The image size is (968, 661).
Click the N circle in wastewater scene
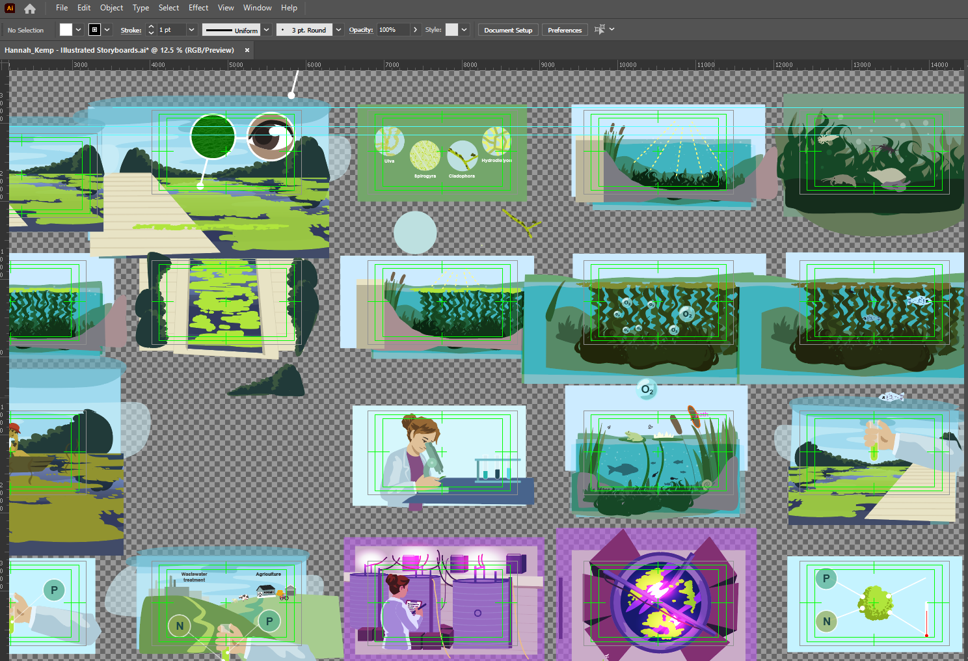tap(180, 626)
